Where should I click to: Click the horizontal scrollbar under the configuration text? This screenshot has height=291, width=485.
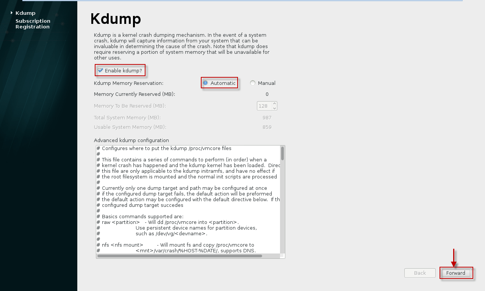click(x=180, y=256)
